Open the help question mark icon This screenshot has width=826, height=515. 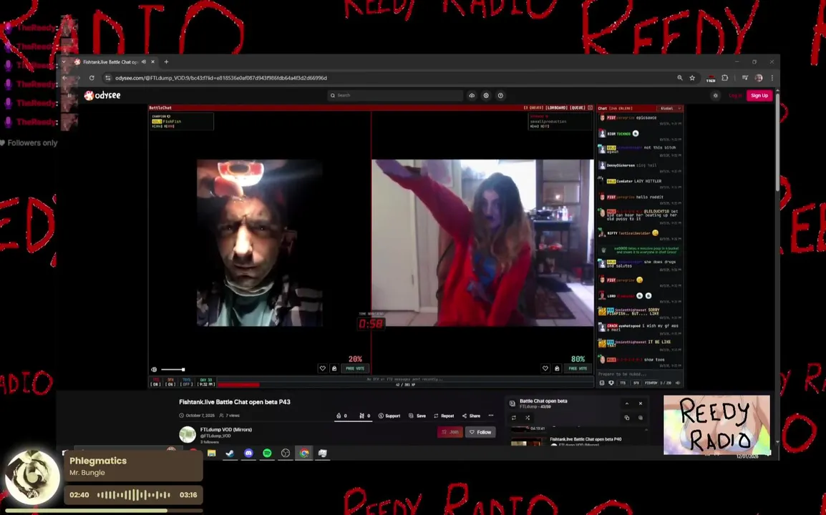point(500,95)
